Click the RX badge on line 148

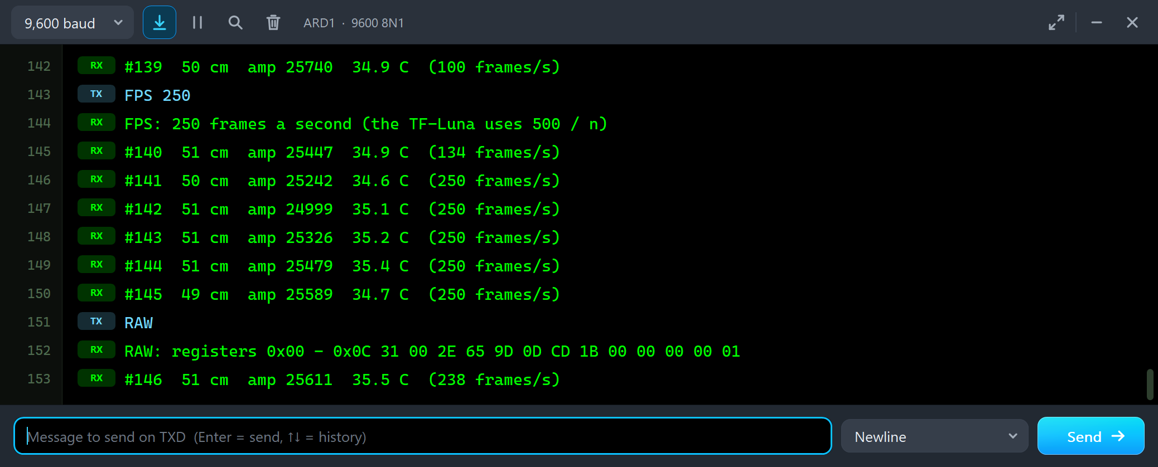point(96,236)
